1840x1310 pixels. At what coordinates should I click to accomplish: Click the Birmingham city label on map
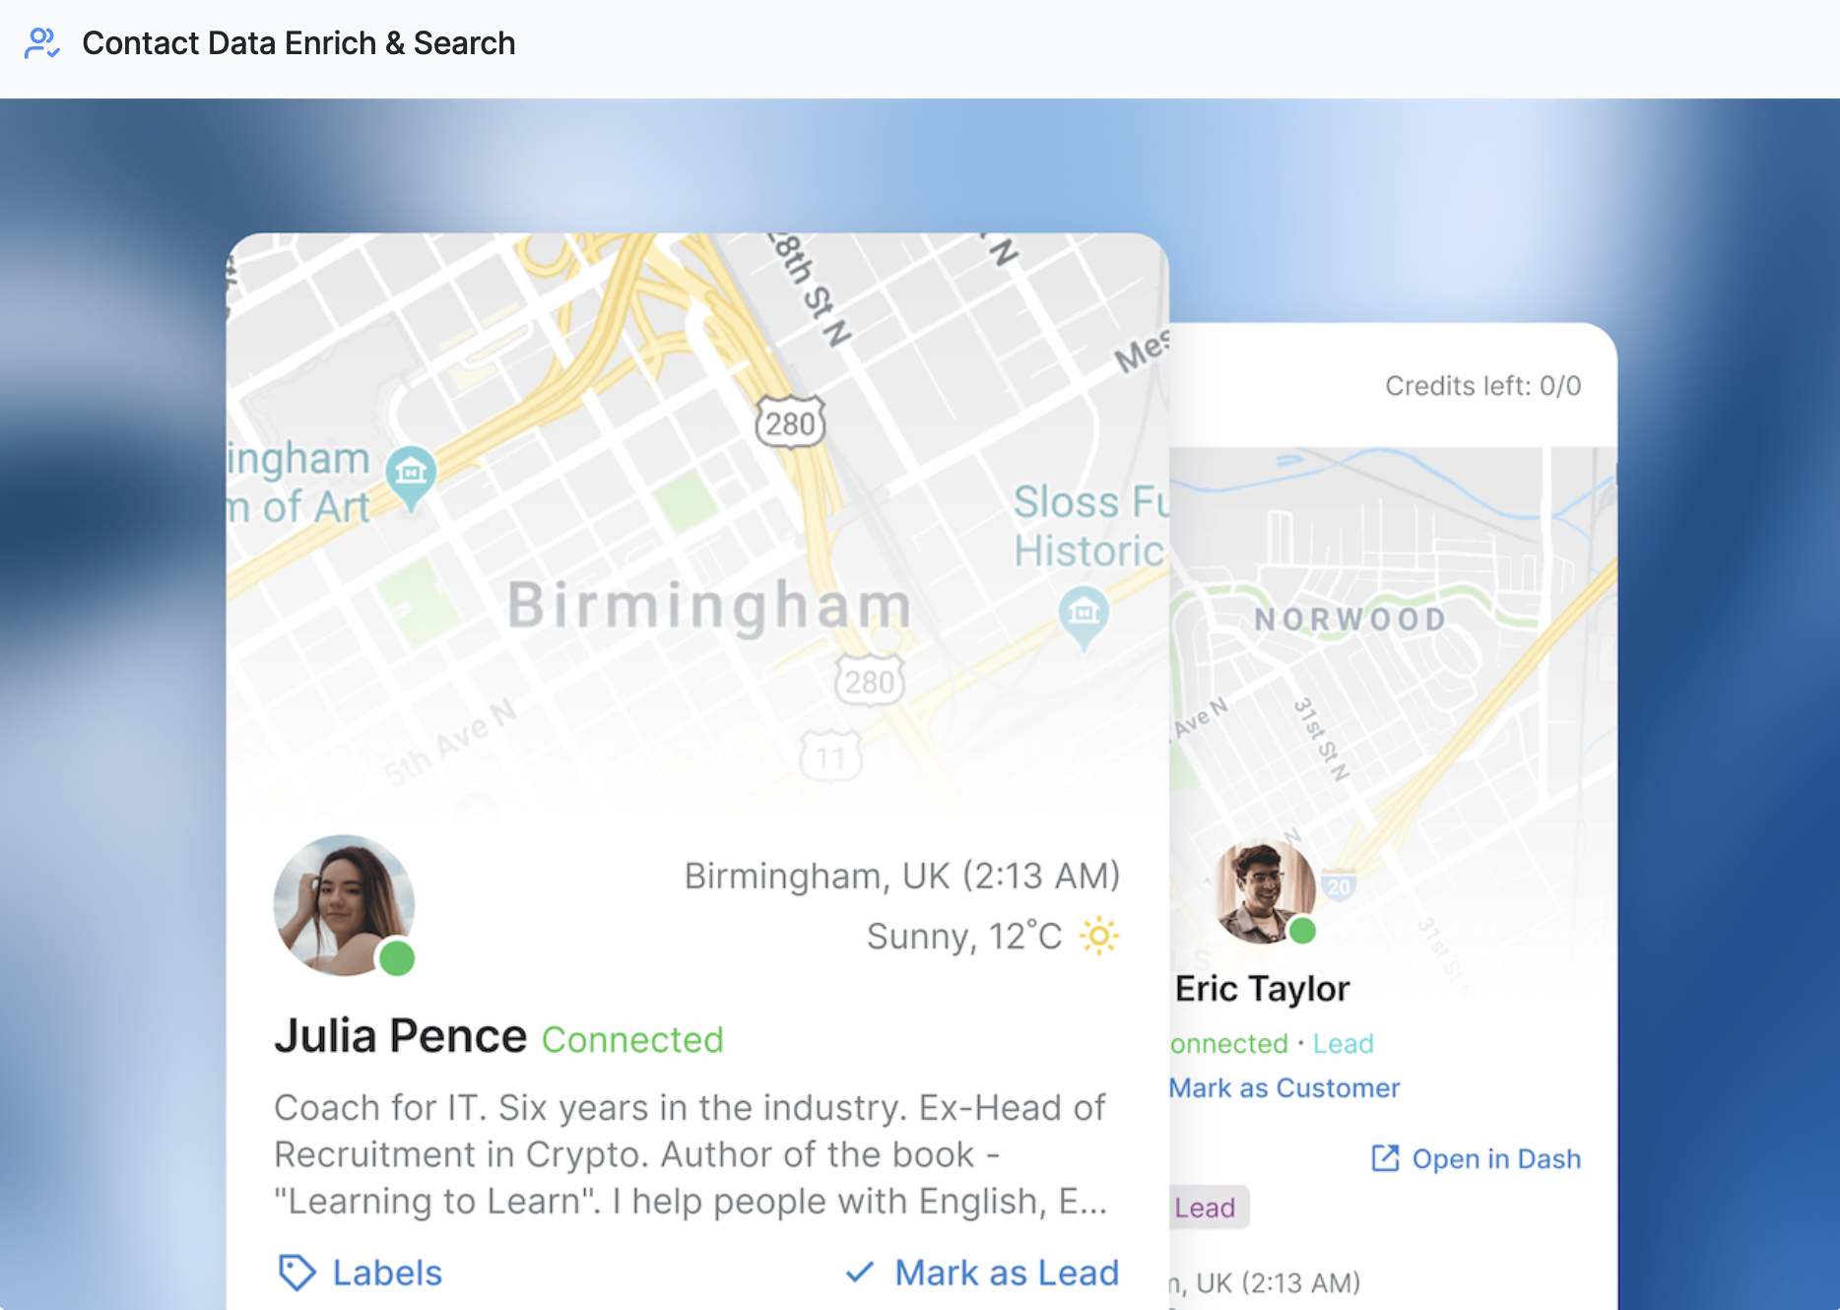click(x=709, y=604)
